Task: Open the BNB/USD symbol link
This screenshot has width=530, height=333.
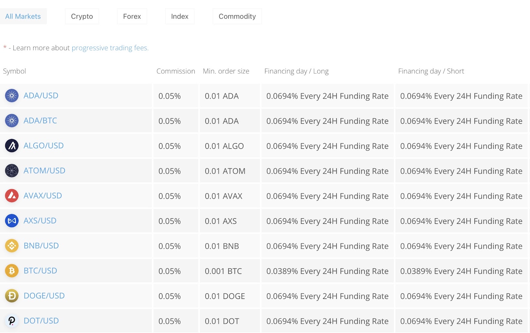Action: [41, 246]
